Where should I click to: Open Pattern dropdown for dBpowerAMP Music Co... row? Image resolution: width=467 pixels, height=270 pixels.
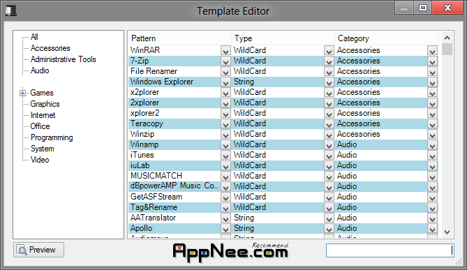coord(225,187)
